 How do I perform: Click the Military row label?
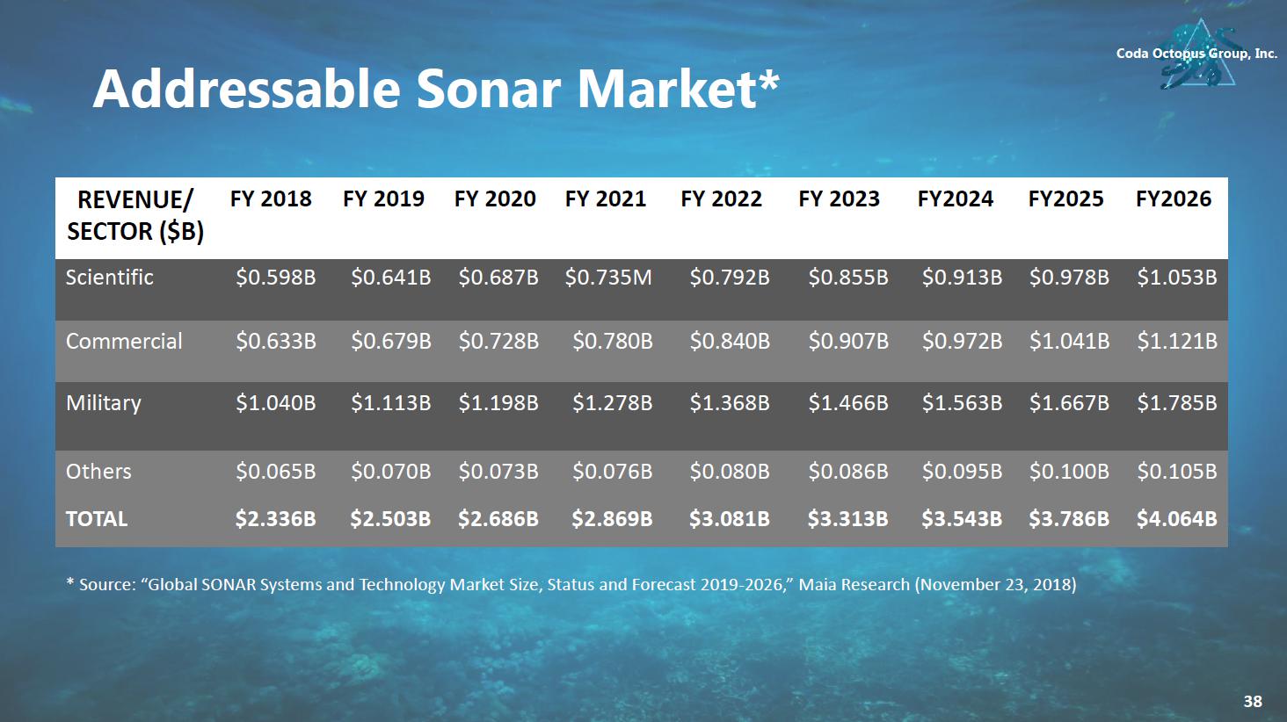click(x=104, y=403)
